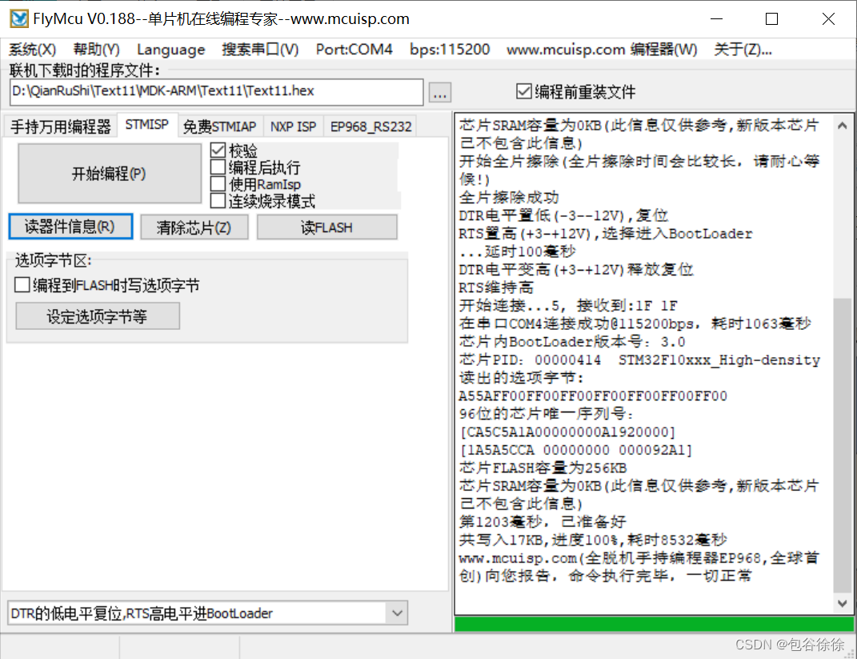This screenshot has width=857, height=659.
Task: Switch to the NXP ISP tab
Action: [x=293, y=127]
